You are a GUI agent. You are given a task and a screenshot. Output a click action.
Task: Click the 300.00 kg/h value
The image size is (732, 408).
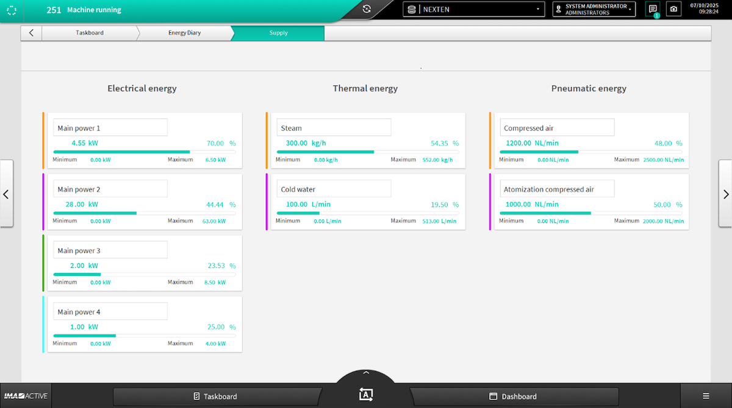(x=306, y=143)
